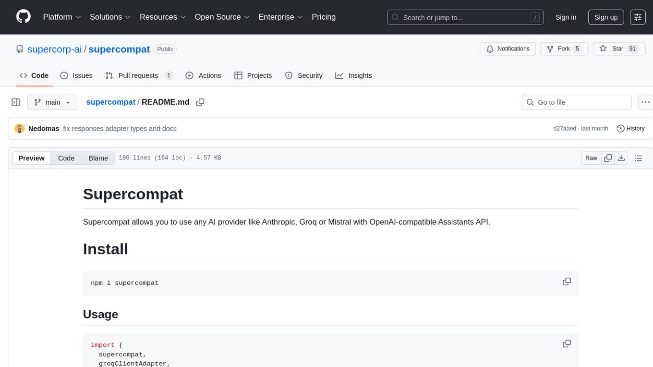653x367 pixels.
Task: Open the Pricing page
Action: (x=324, y=17)
